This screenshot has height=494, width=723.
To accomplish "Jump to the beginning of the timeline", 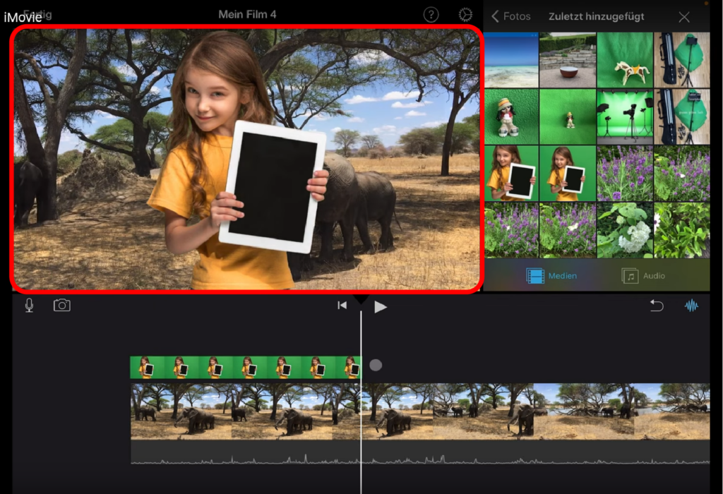I will [x=342, y=306].
